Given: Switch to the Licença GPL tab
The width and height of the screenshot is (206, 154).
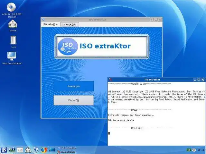Looking at the screenshot, I should [x=70, y=24].
